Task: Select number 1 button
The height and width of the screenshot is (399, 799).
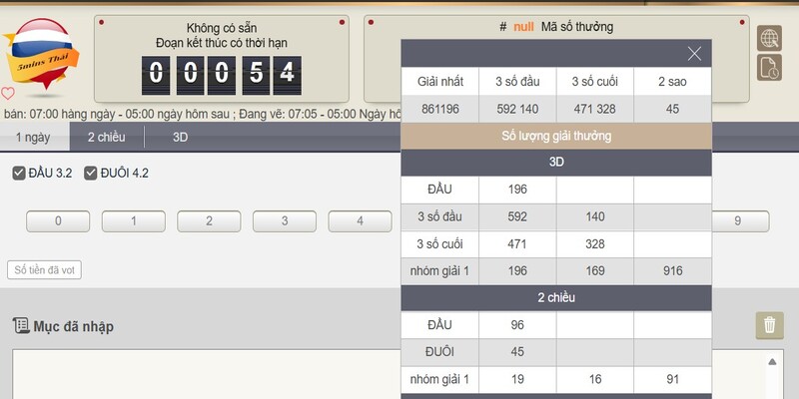Action: click(133, 221)
